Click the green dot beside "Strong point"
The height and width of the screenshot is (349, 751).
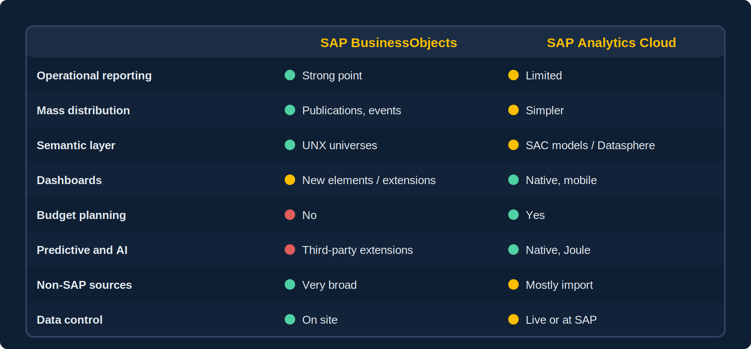pyautogui.click(x=290, y=75)
